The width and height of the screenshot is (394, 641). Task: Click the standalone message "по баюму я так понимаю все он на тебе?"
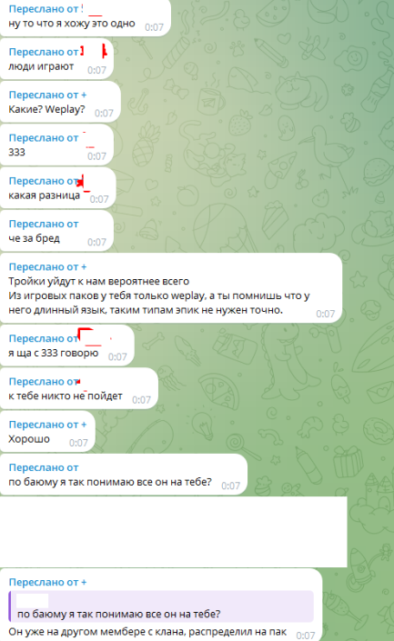[110, 482]
